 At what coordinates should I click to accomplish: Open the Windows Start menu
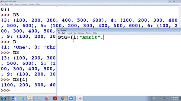pyautogui.click(x=3, y=98)
